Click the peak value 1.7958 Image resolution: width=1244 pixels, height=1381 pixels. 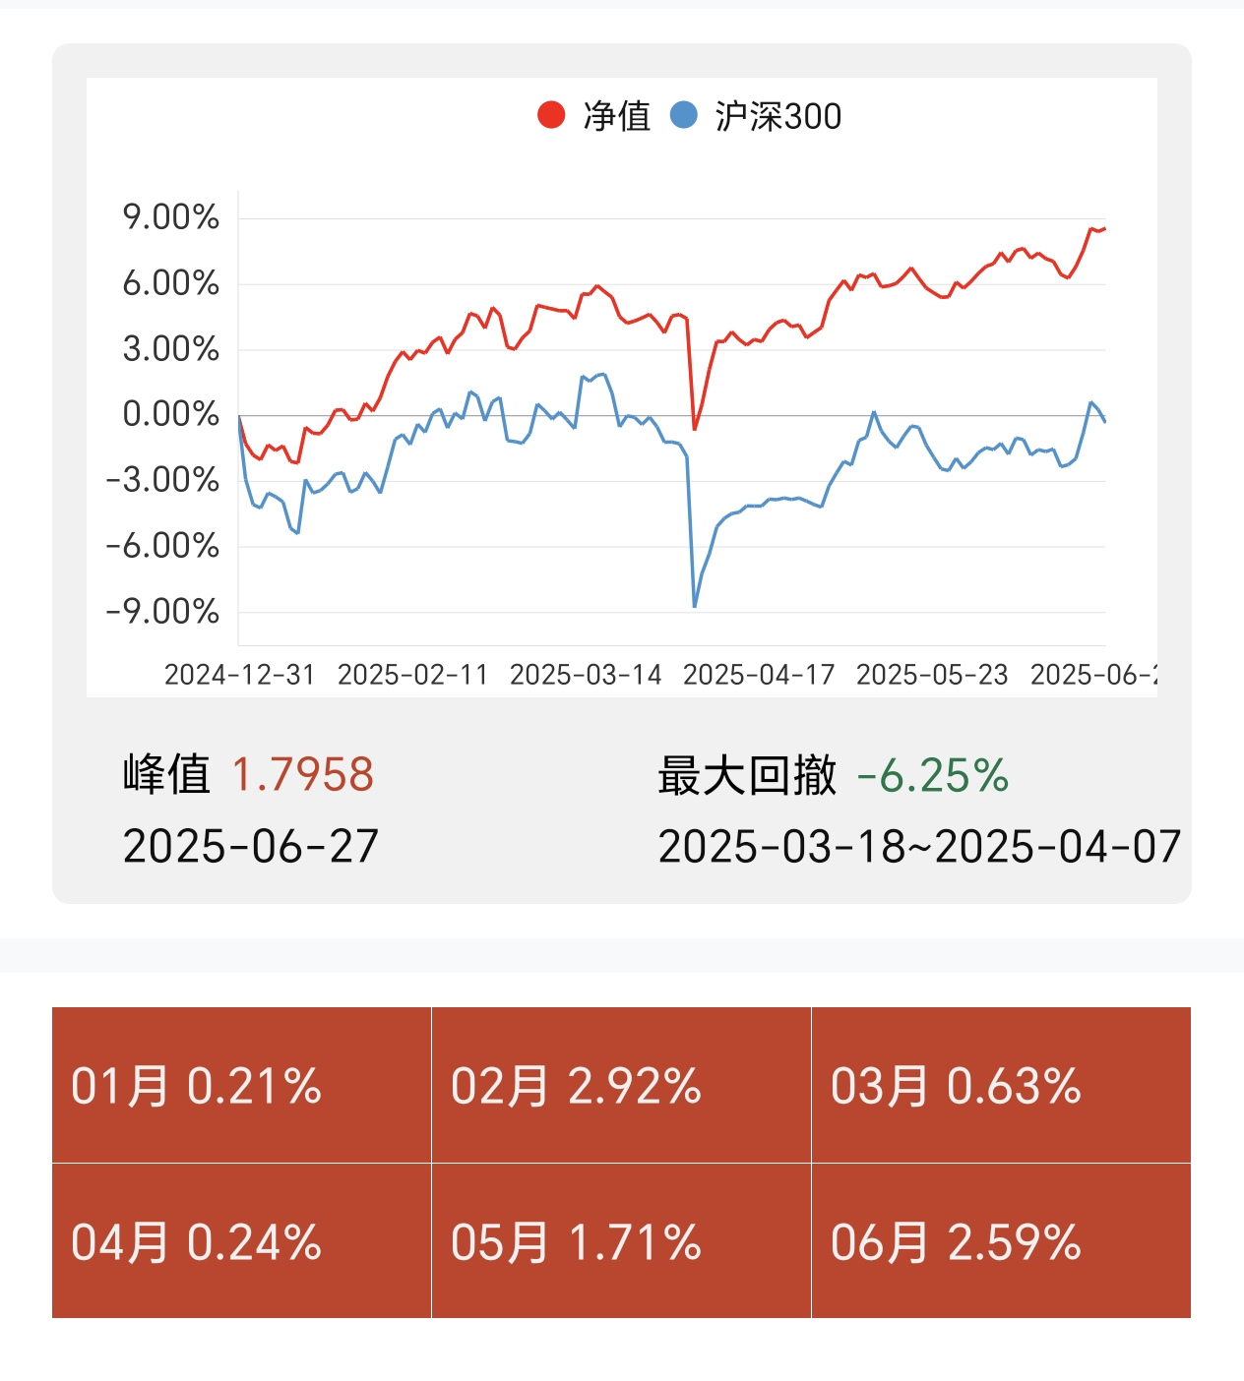(302, 775)
